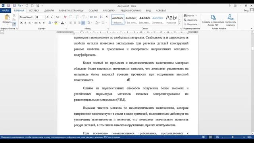Align text right
This screenshot has width=254, height=143.
pos(79,23)
